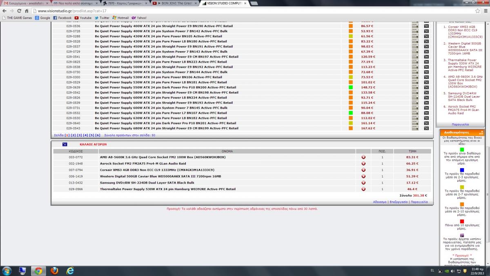The image size is (490, 276).
Task: Click the Επεξεργασία link under the basket
Action: (399, 202)
